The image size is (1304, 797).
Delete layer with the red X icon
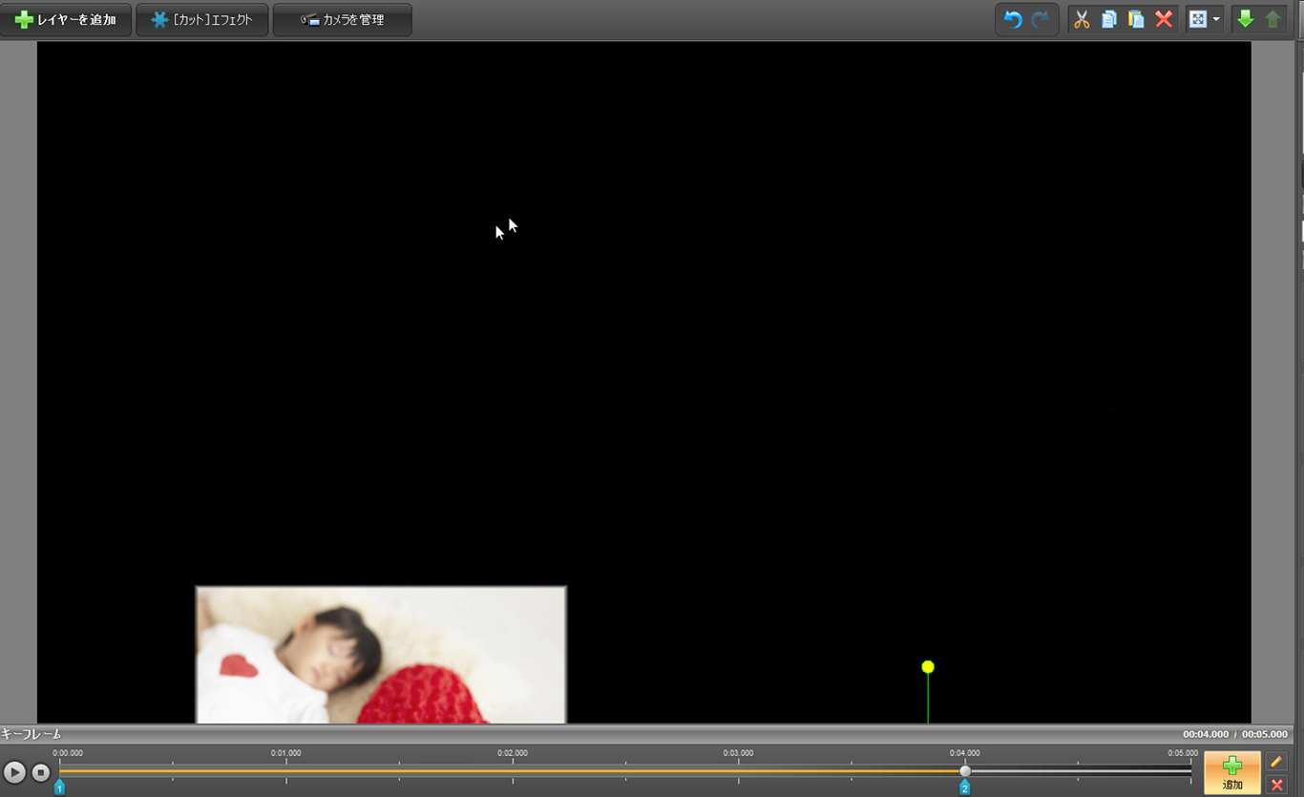(x=1164, y=19)
